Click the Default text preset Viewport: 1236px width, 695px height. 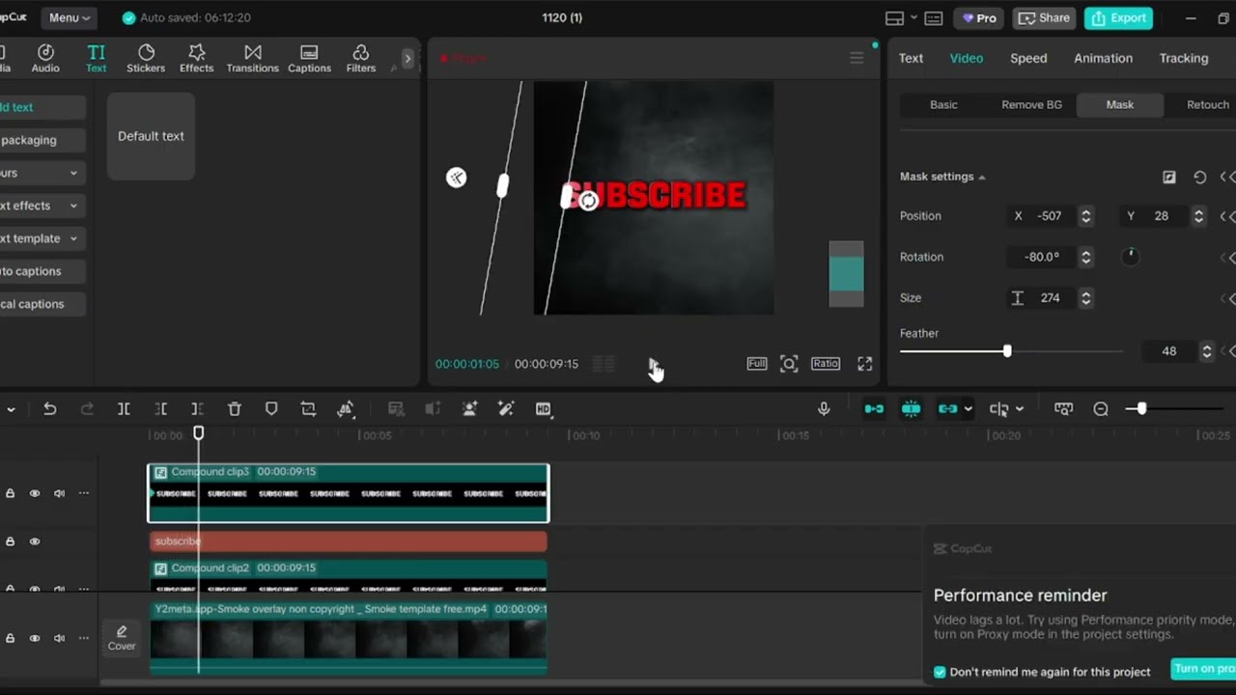pos(151,136)
